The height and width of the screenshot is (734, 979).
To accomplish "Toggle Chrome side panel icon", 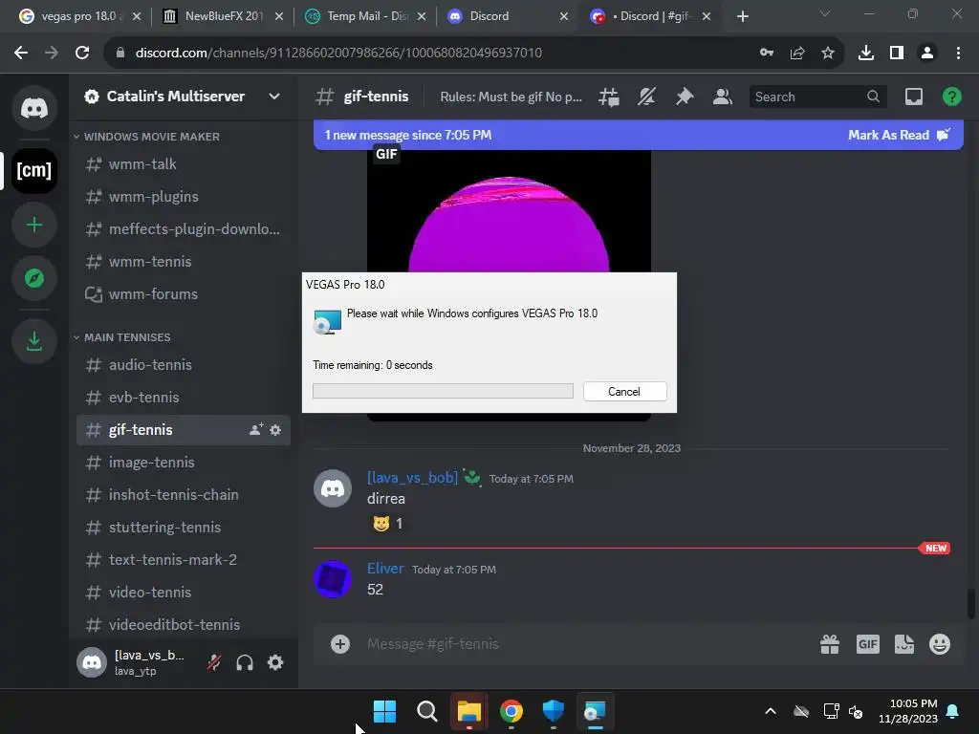I will click(897, 54).
